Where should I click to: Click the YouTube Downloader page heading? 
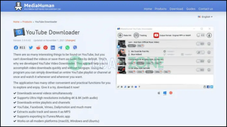(53, 32)
